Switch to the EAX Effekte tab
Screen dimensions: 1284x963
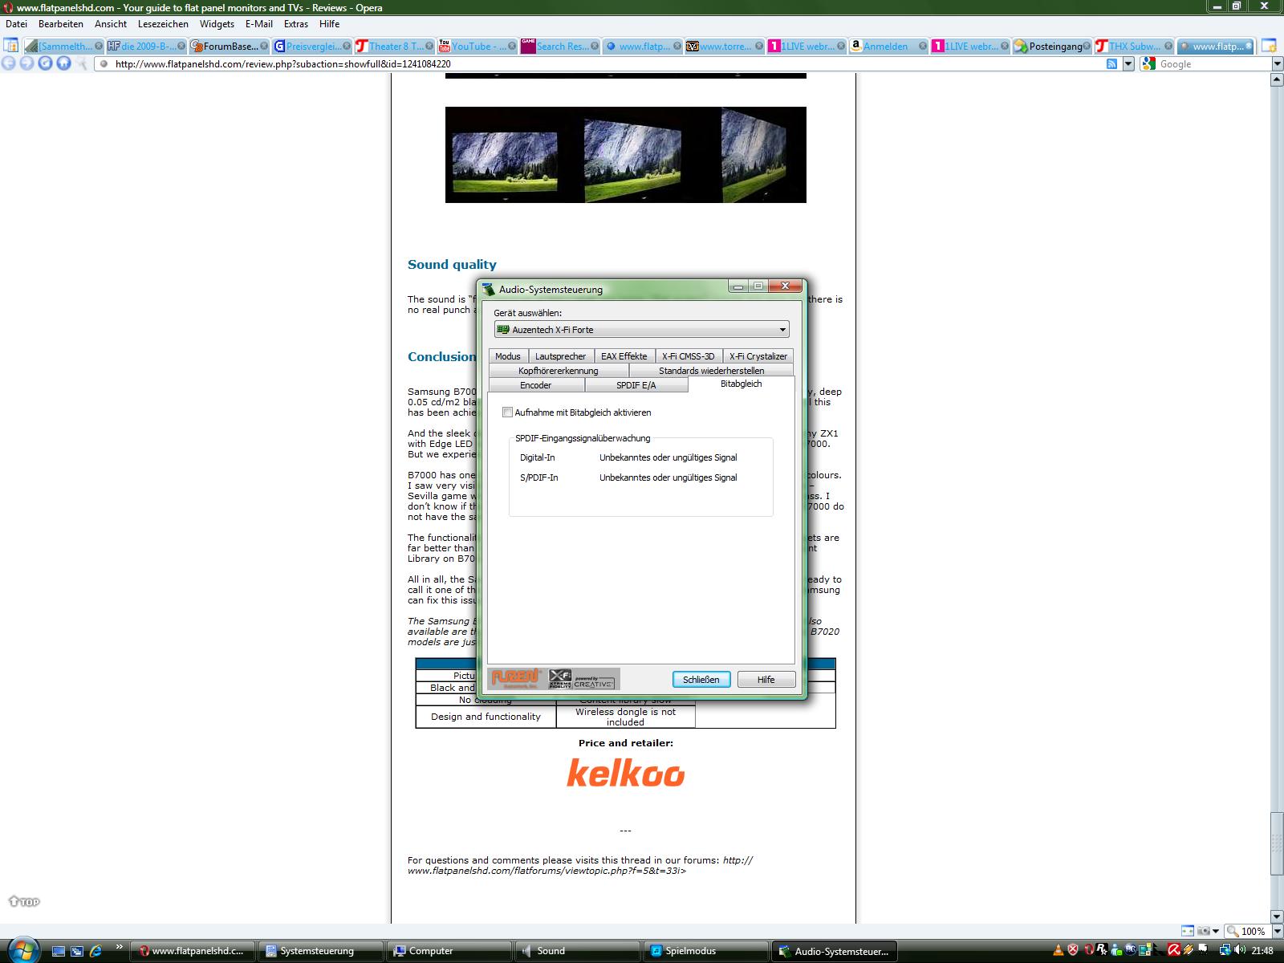click(x=624, y=356)
